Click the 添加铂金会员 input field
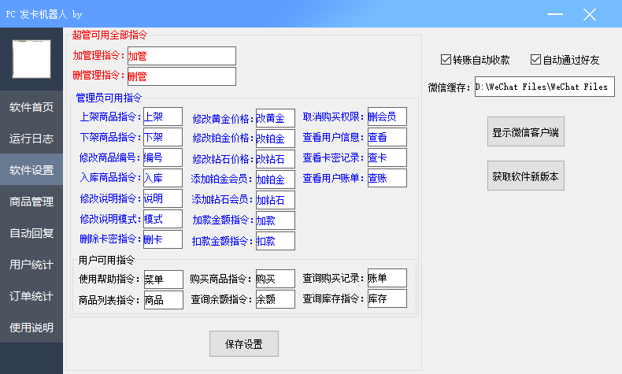Image resolution: width=622 pixels, height=374 pixels. [x=276, y=180]
